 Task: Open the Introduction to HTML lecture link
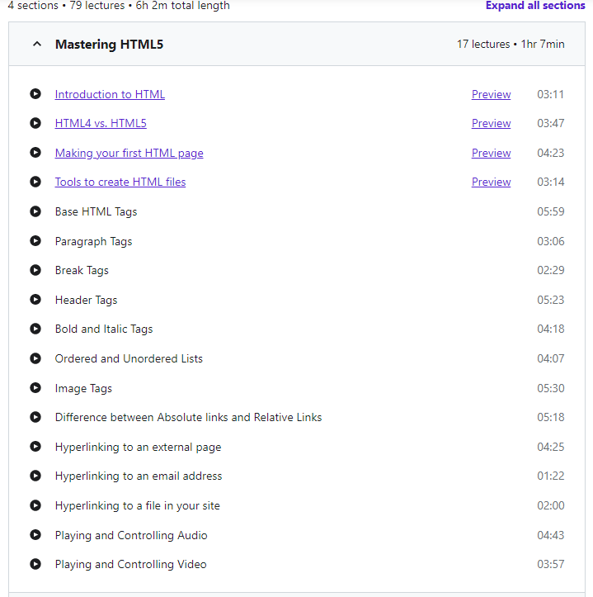(x=110, y=94)
